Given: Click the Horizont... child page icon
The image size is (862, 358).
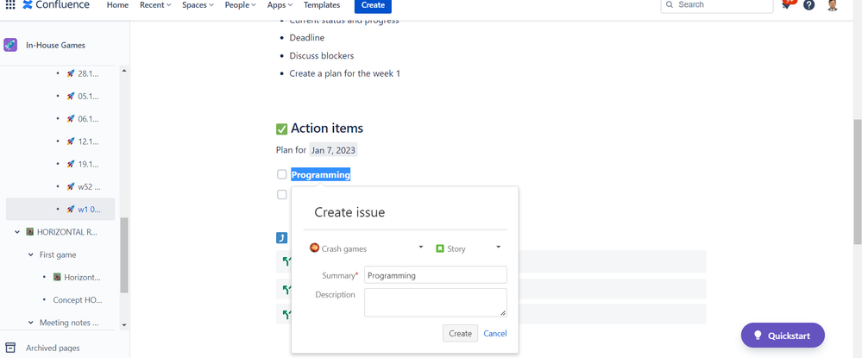Looking at the screenshot, I should tap(57, 277).
